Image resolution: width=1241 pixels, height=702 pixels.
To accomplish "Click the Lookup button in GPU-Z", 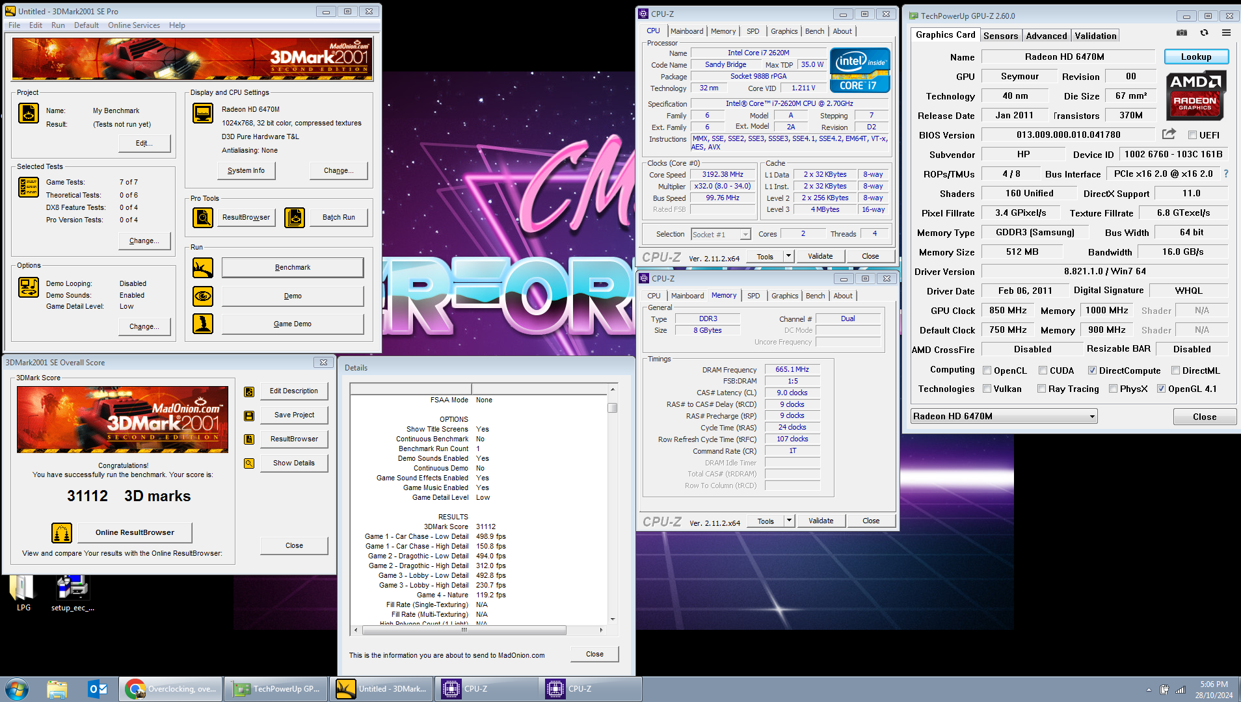I will pos(1196,57).
